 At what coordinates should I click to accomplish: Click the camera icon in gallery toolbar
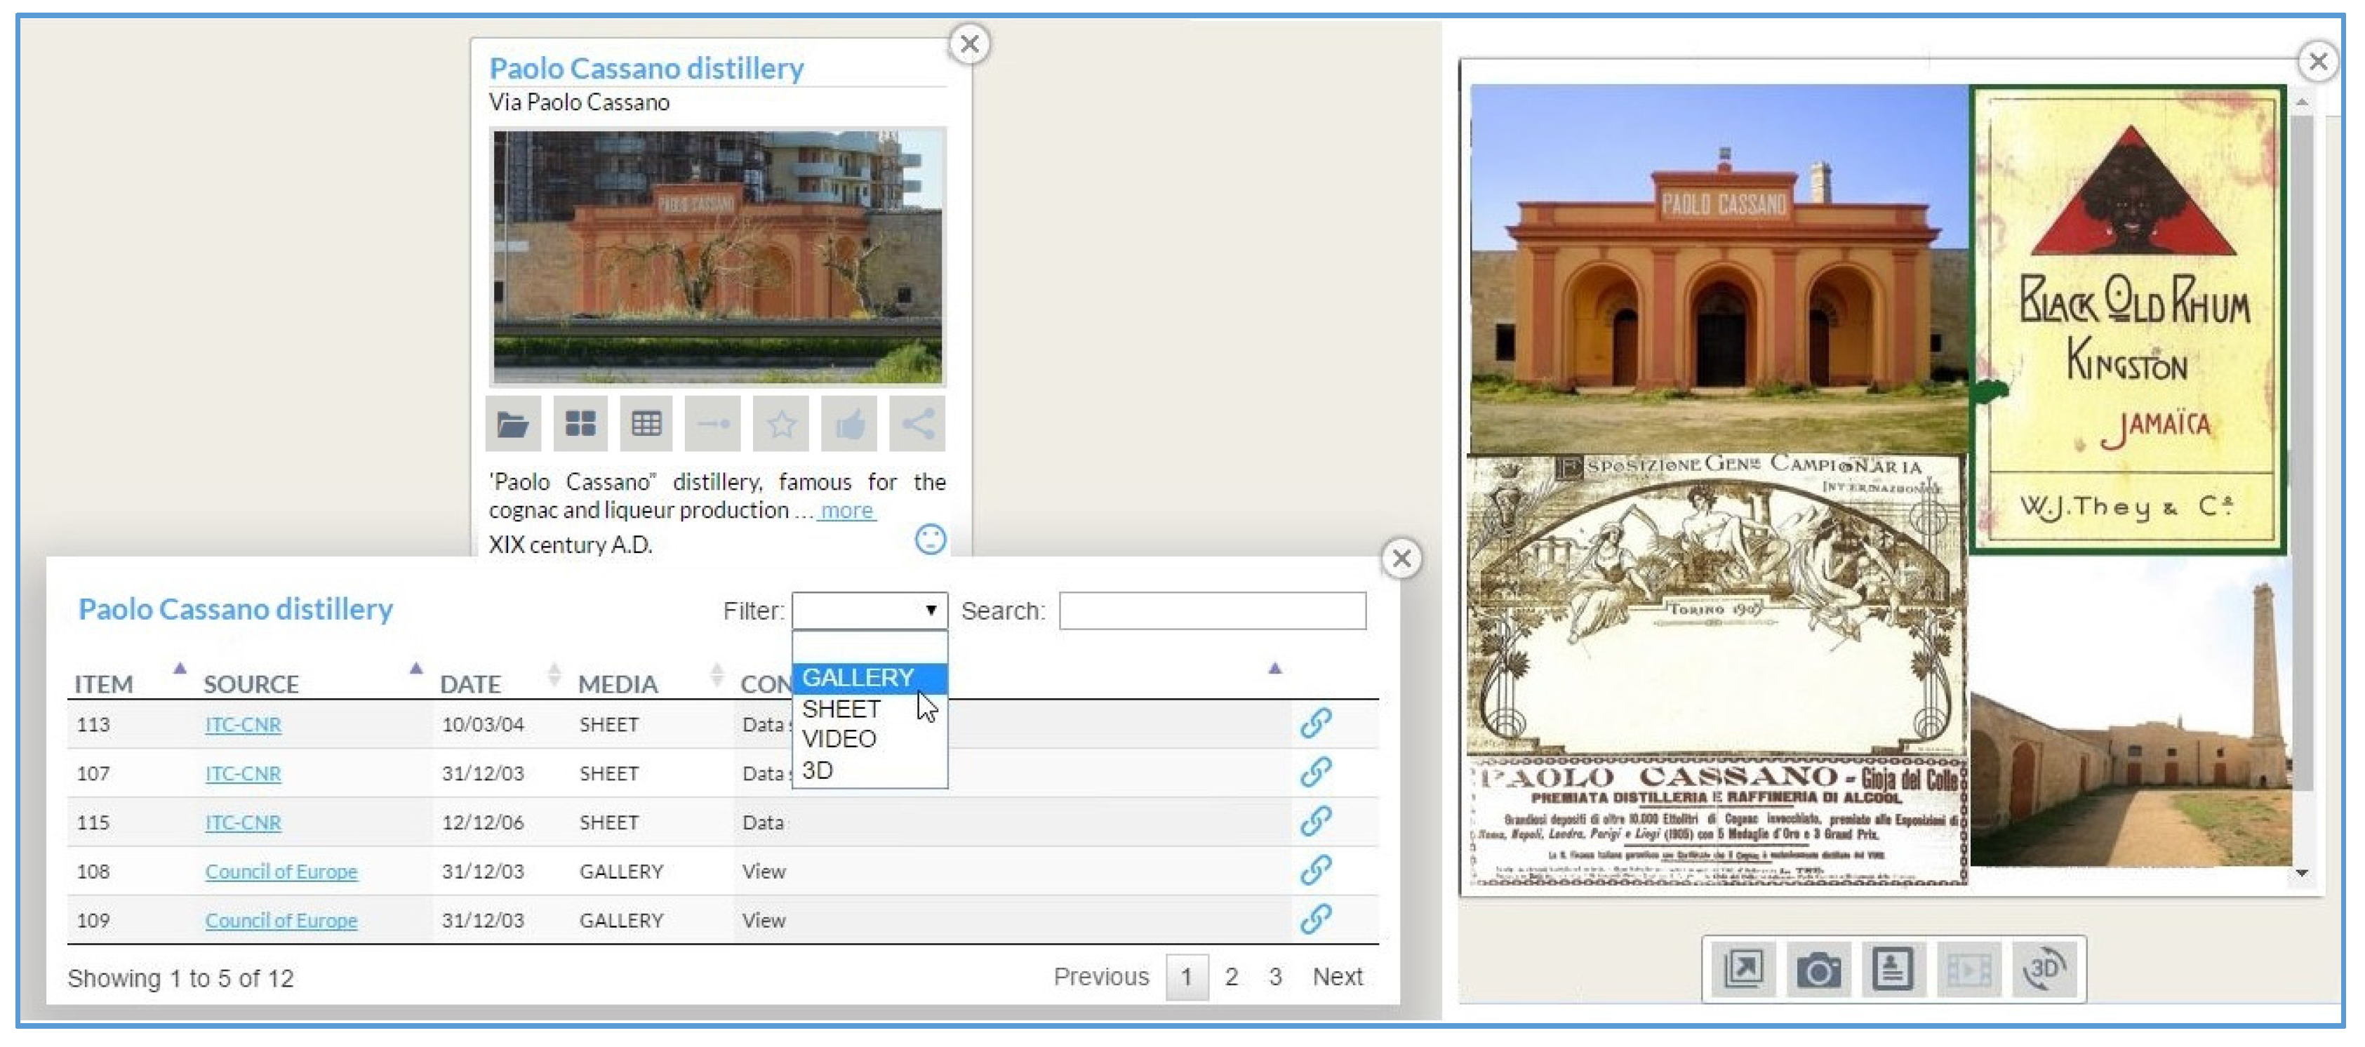pyautogui.click(x=1818, y=970)
